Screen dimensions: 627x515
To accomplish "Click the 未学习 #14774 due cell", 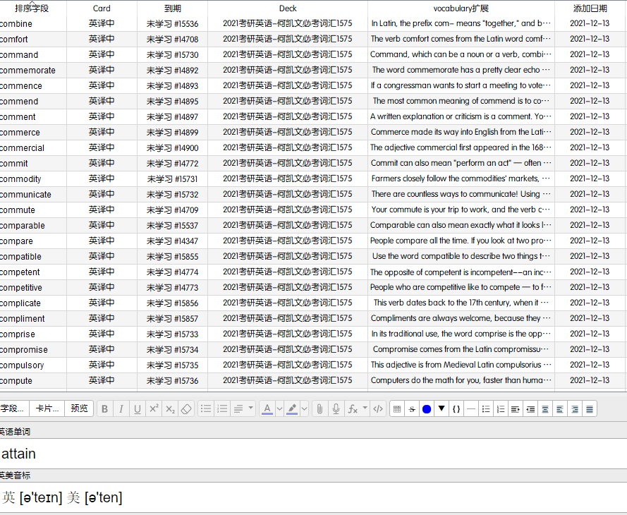I will click(x=172, y=272).
